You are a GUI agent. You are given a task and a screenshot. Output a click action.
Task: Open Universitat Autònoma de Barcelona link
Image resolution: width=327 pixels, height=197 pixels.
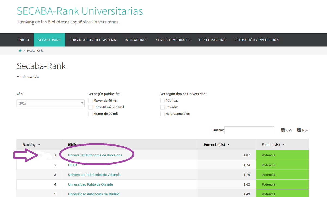click(95, 155)
